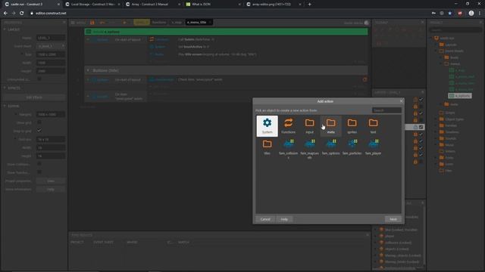Close the Add action dialog

401,100
